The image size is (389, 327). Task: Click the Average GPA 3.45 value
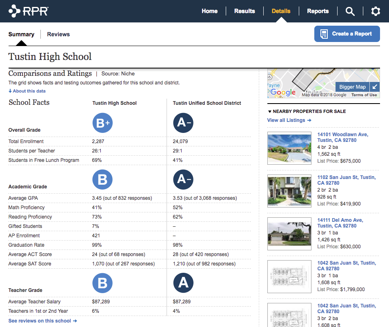[x=122, y=198]
